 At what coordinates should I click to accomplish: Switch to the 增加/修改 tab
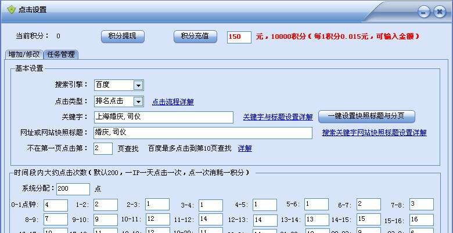click(x=24, y=54)
